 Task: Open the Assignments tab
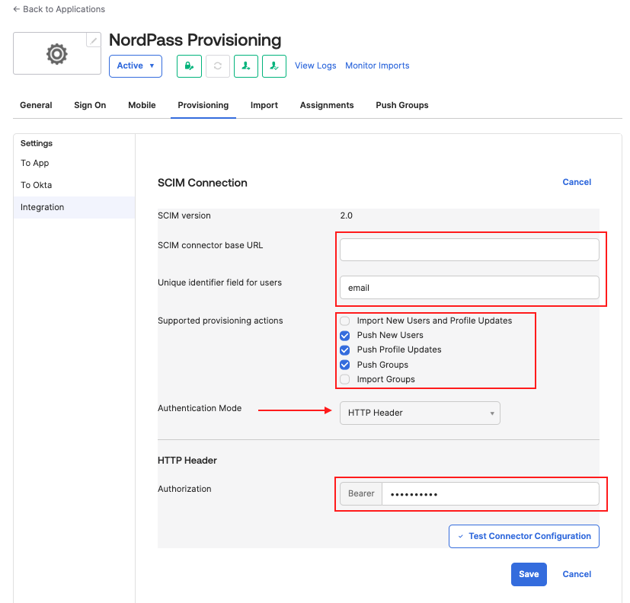click(x=327, y=105)
